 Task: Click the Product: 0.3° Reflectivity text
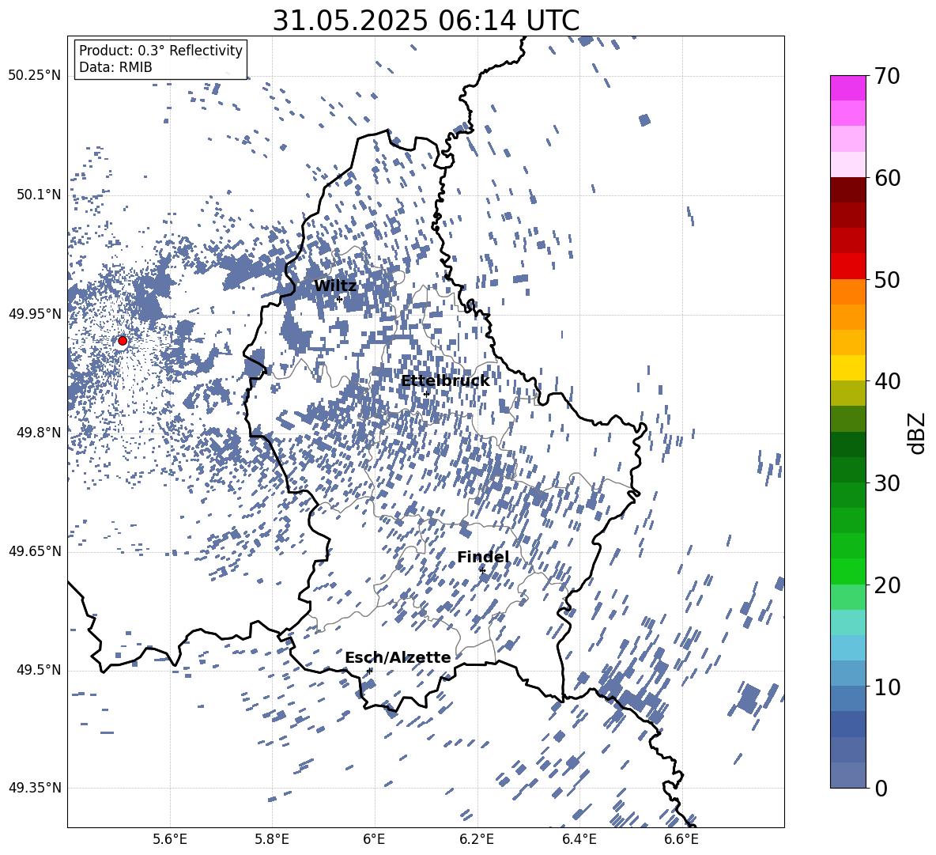coord(160,50)
